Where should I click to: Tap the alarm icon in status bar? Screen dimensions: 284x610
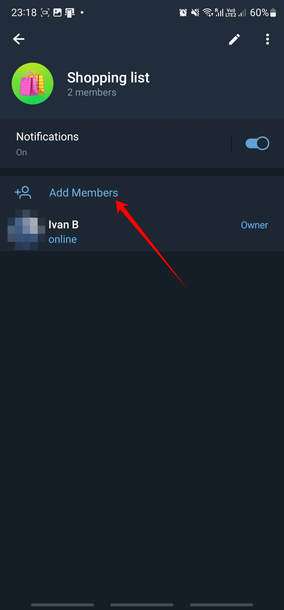183,12
